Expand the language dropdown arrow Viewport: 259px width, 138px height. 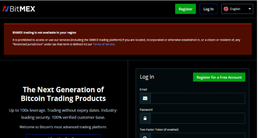point(250,9)
